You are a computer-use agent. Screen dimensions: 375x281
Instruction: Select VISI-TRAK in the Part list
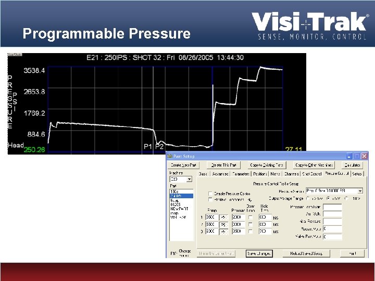click(181, 218)
